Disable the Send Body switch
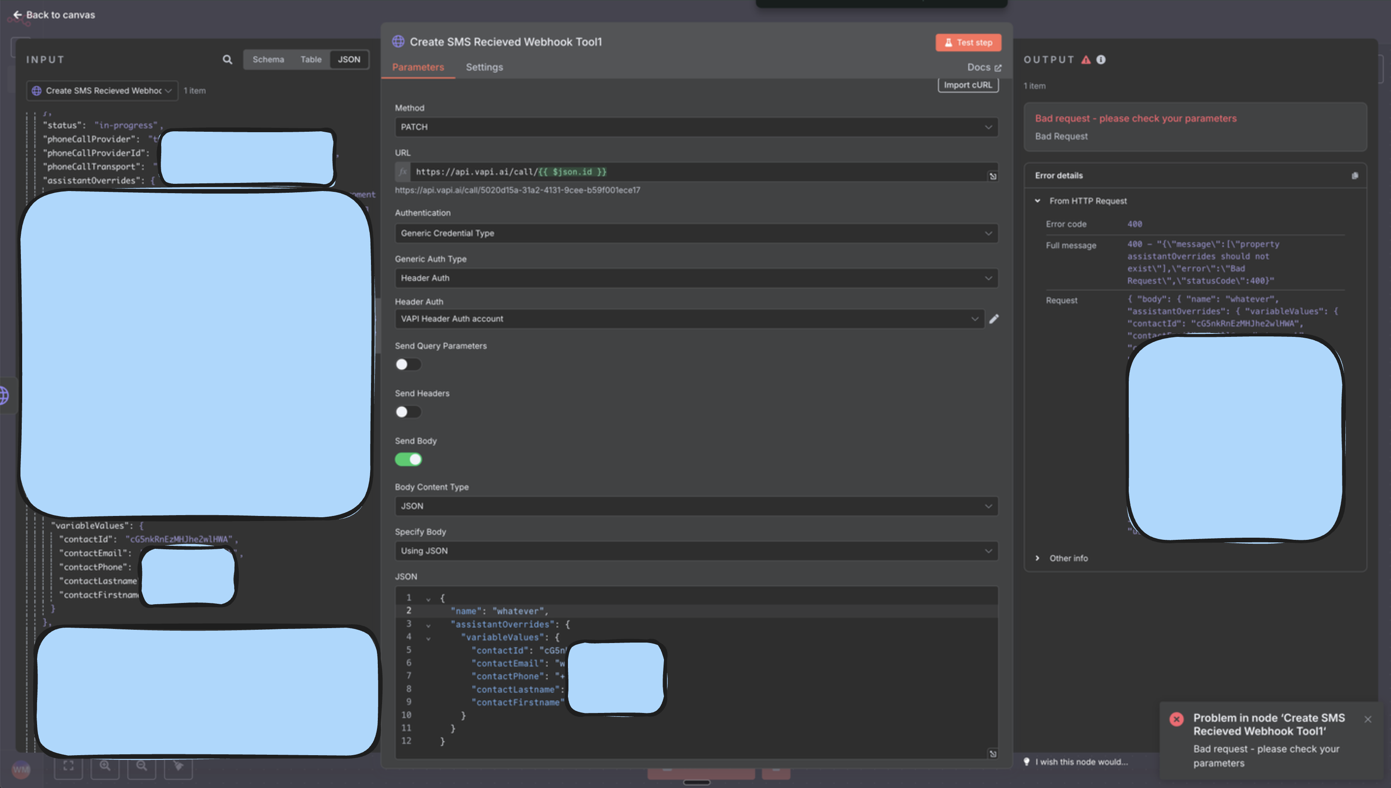 408,460
